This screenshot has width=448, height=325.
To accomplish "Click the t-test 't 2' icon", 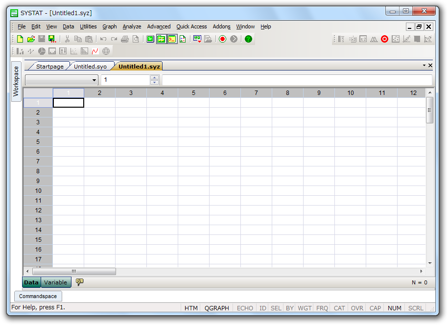I will point(363,39).
